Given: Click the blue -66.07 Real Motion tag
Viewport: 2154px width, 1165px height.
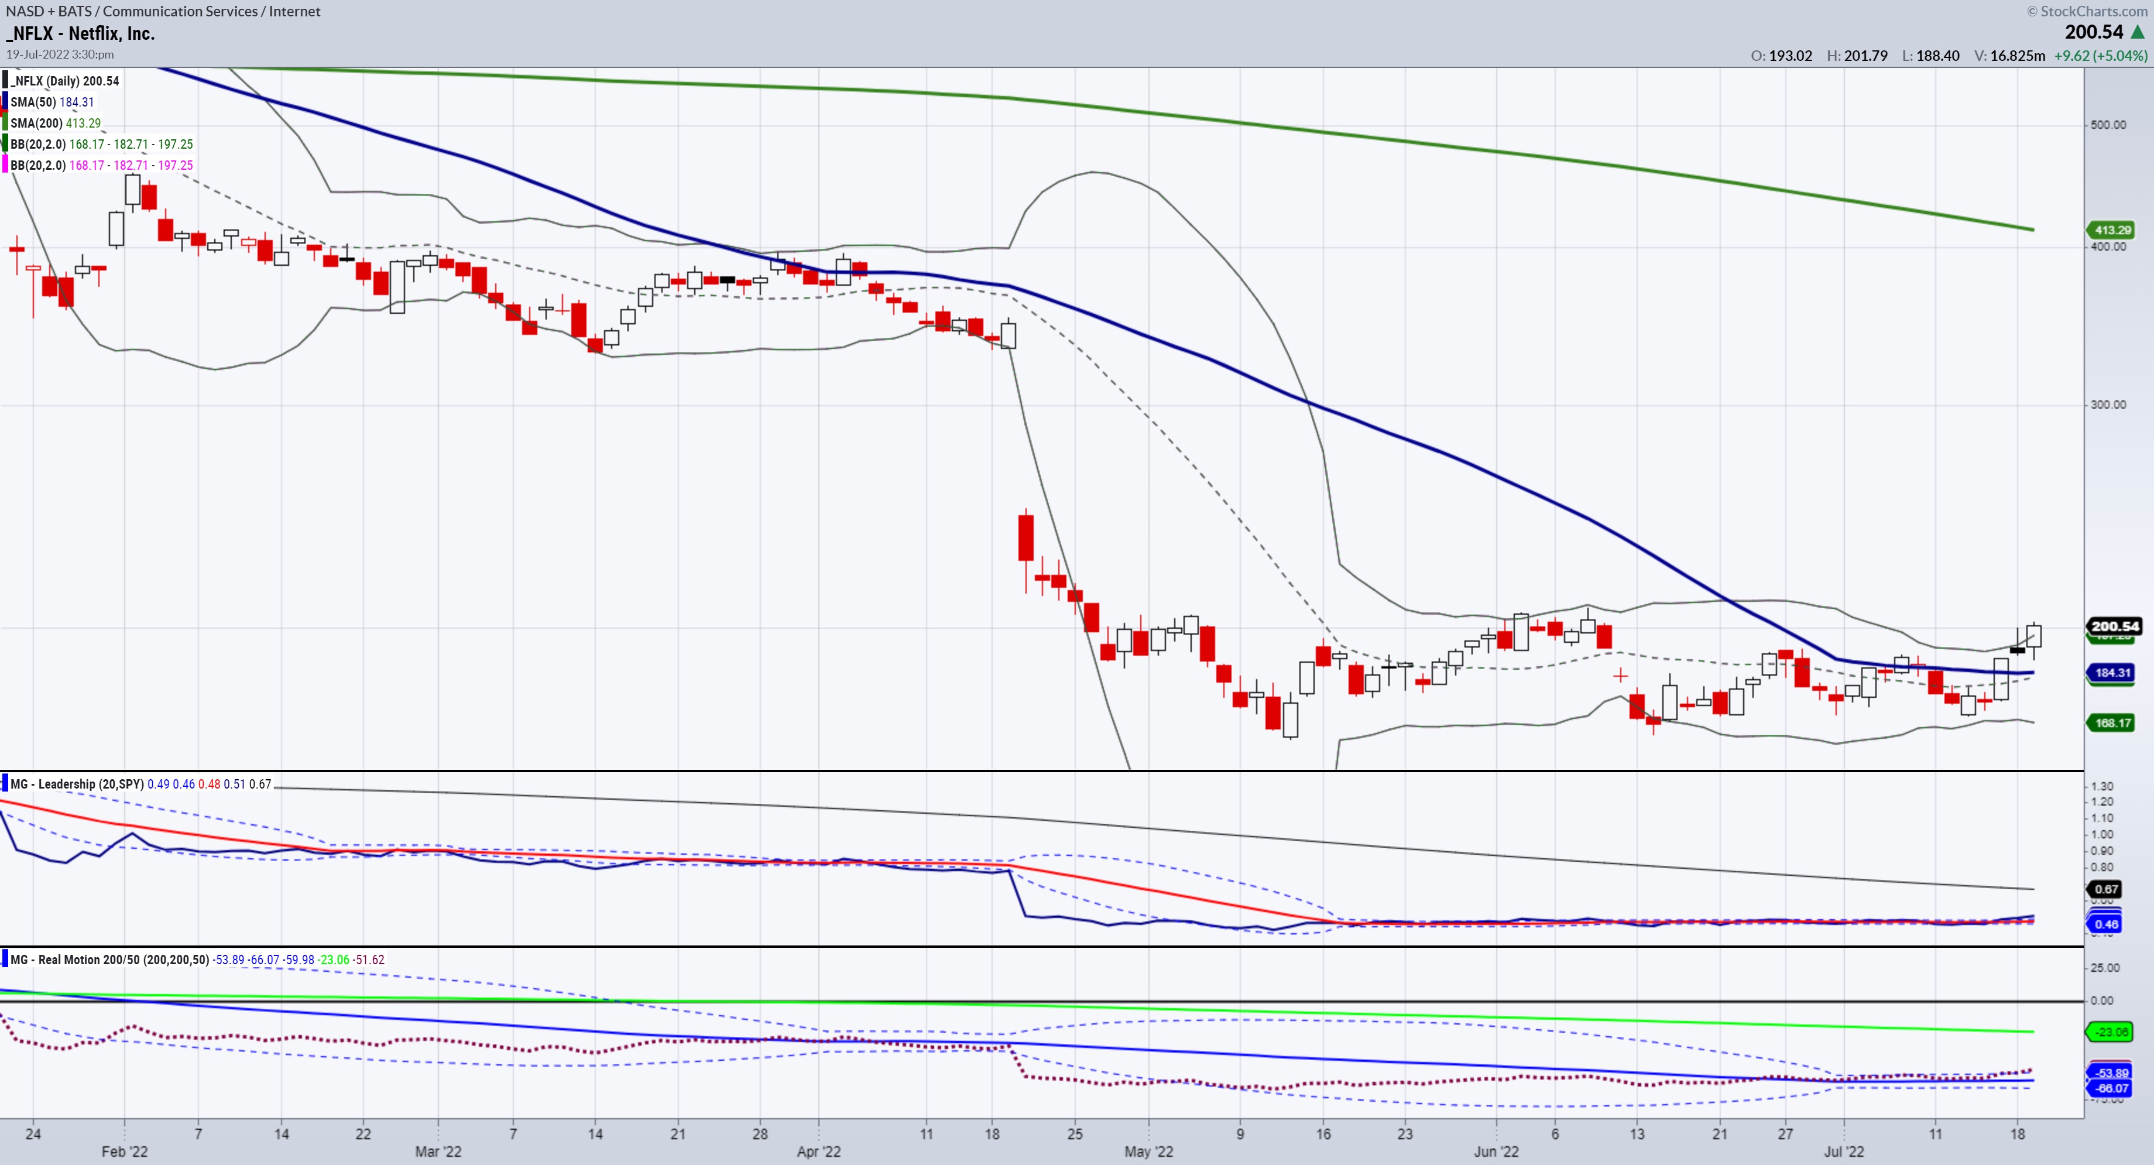Looking at the screenshot, I should pyautogui.click(x=2111, y=1088).
